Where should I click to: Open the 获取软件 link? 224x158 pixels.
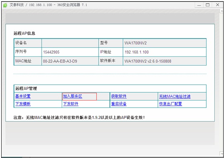click(119, 96)
